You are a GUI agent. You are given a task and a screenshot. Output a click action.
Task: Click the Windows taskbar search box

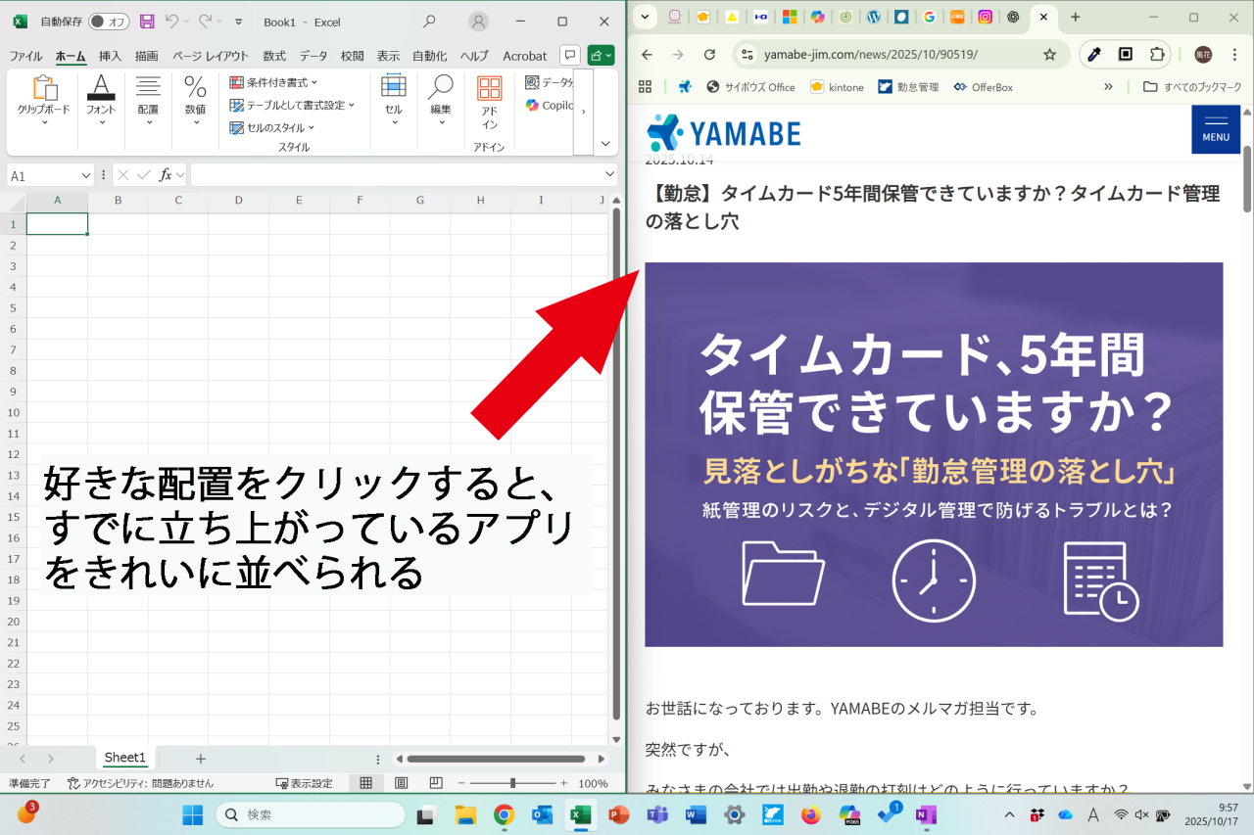pos(310,814)
